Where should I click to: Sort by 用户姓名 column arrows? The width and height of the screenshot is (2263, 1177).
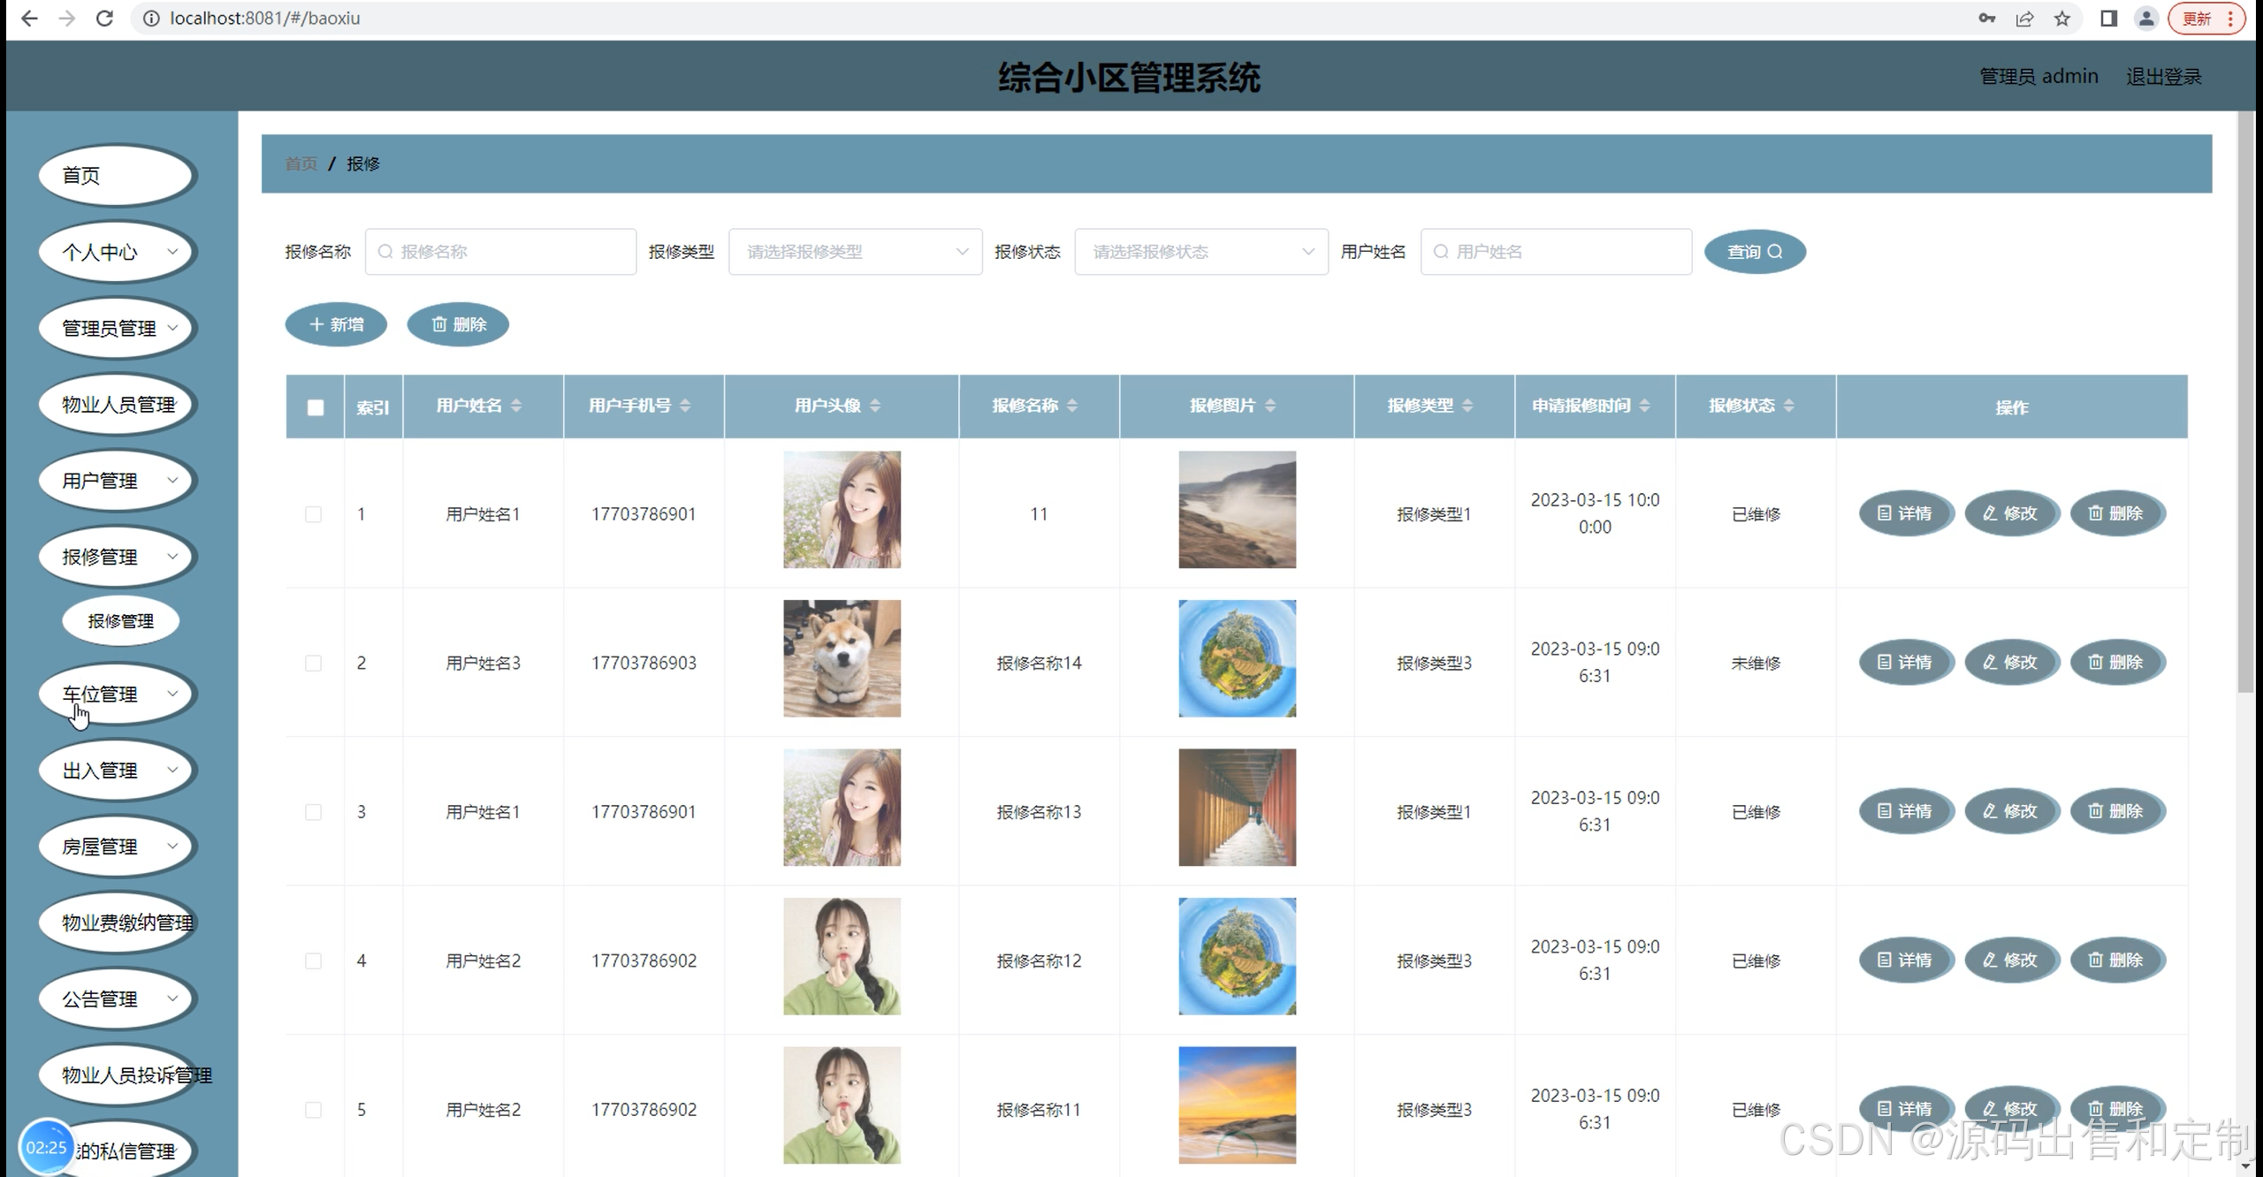tap(516, 406)
